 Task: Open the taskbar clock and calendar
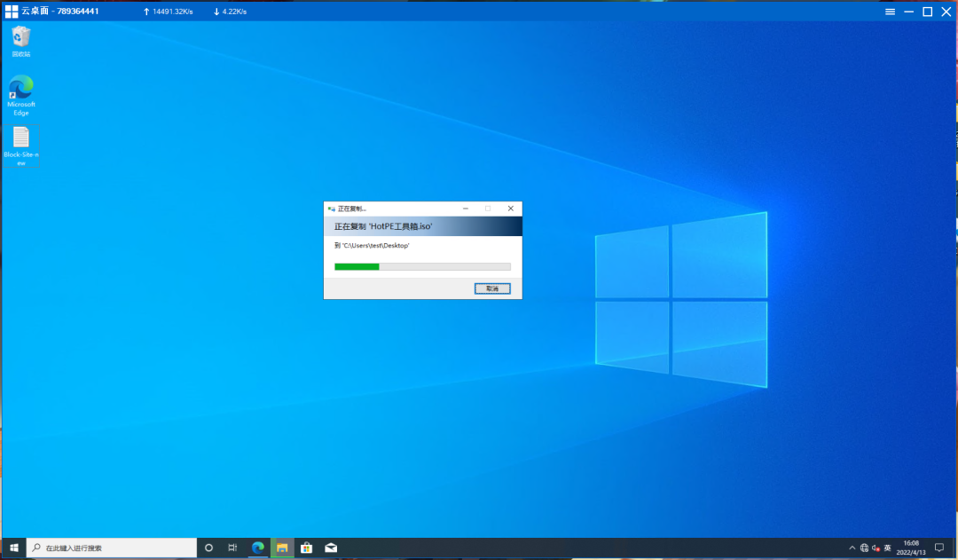(x=911, y=548)
